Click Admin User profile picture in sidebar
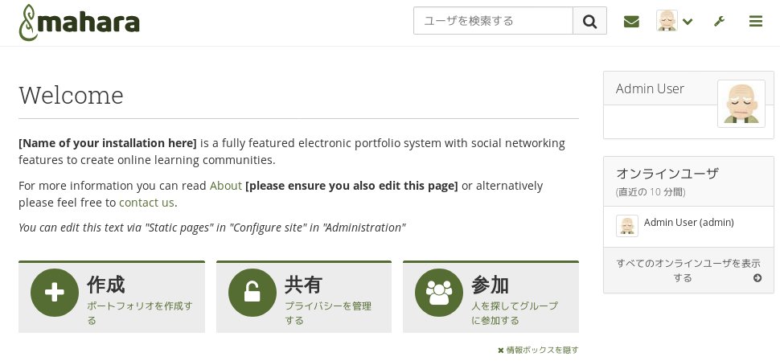This screenshot has width=780, height=361. 741,104
